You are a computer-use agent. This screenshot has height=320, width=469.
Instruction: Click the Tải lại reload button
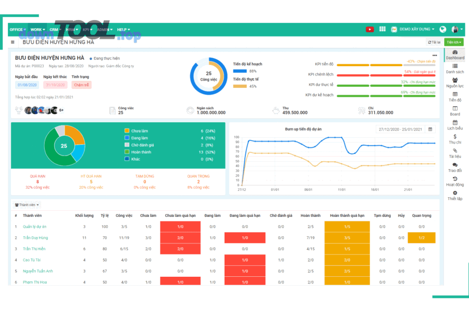tap(434, 42)
